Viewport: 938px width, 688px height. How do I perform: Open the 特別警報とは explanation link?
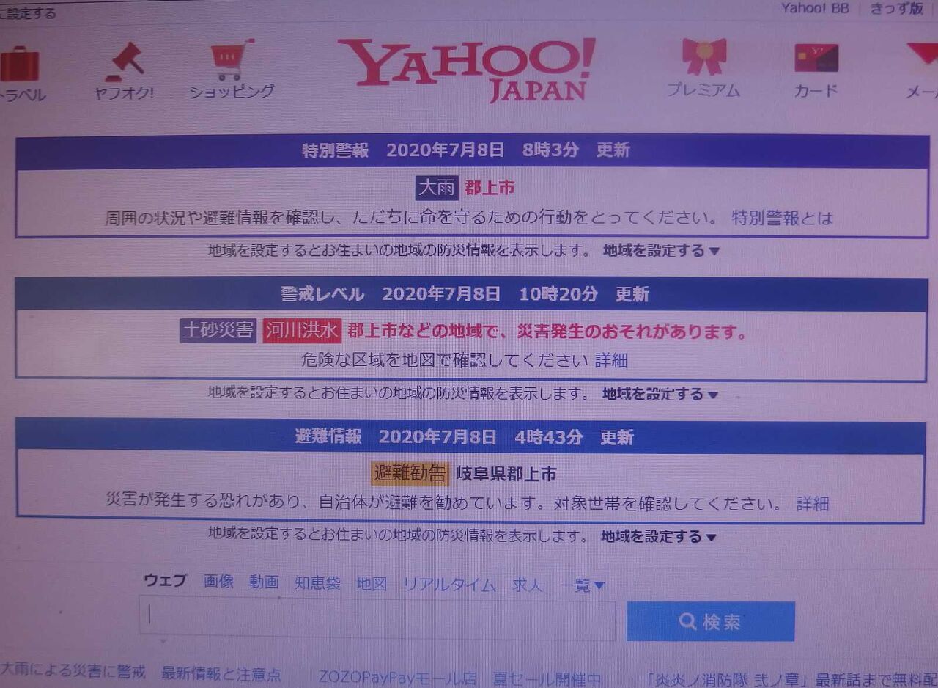(x=783, y=218)
